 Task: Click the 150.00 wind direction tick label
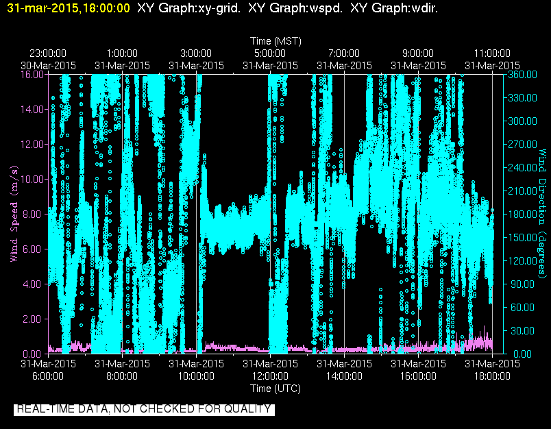click(522, 238)
